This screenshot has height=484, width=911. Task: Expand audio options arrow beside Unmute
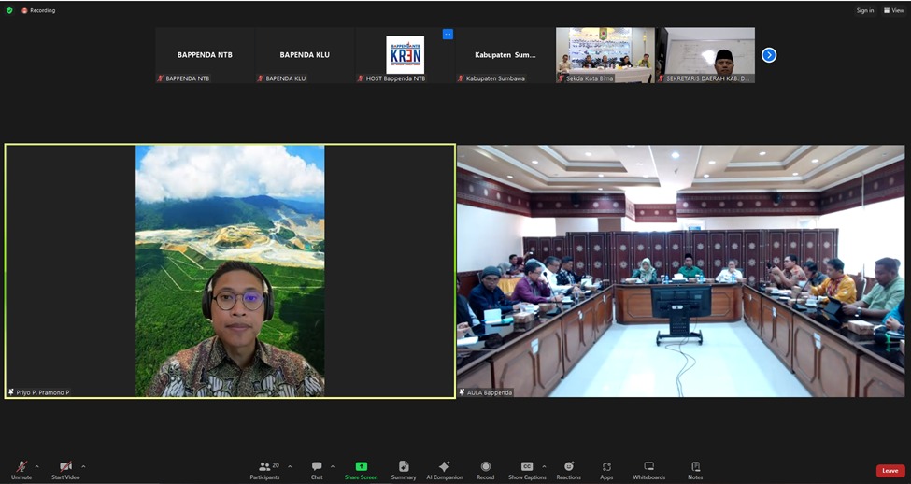pyautogui.click(x=36, y=466)
